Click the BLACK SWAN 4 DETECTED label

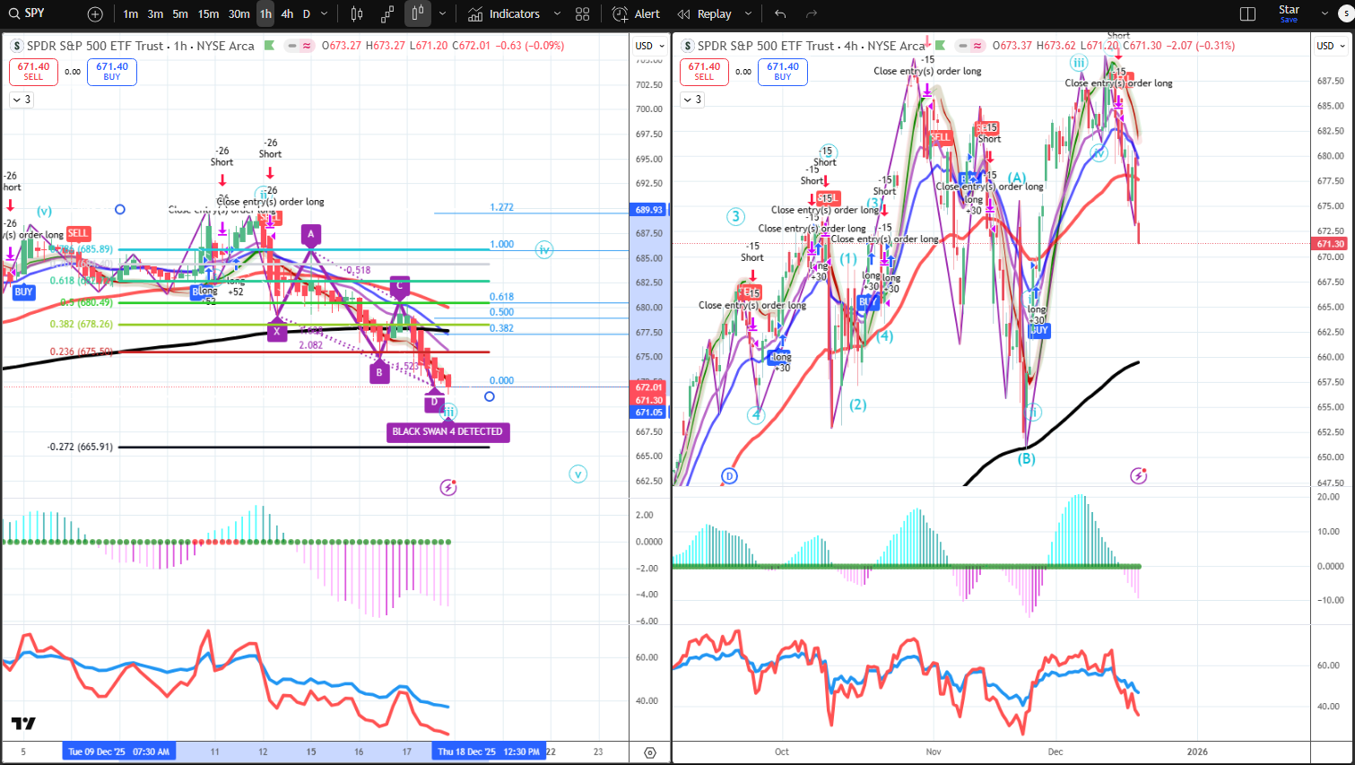447,431
